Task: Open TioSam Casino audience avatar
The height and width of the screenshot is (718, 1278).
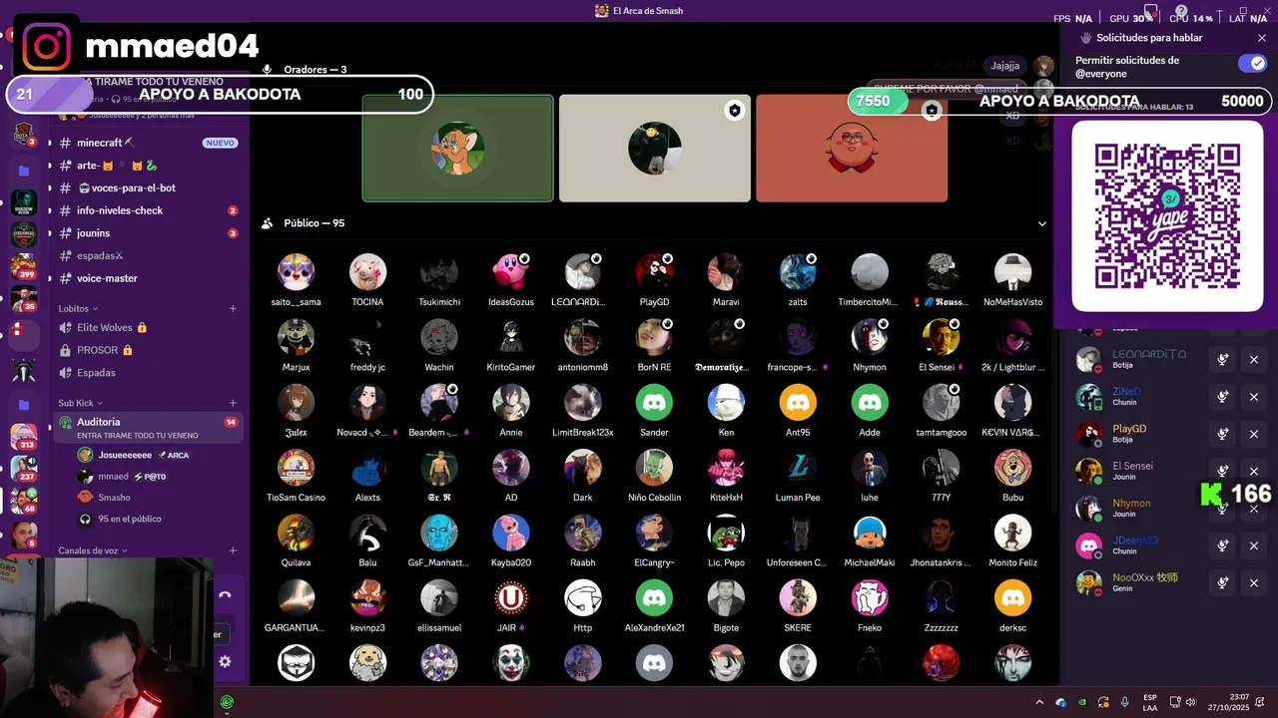Action: (296, 467)
